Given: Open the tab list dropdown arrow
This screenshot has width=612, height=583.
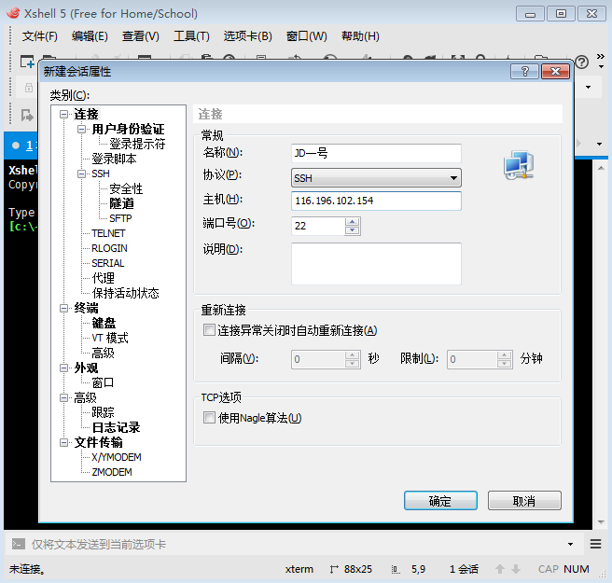Looking at the screenshot, I should tap(600, 144).
